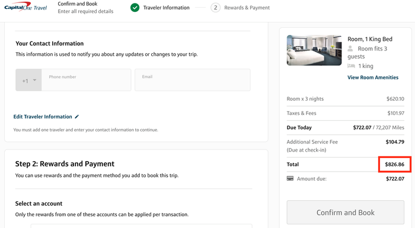Click the person icon next to Room fits 3
The height and width of the screenshot is (228, 415).
coord(350,49)
